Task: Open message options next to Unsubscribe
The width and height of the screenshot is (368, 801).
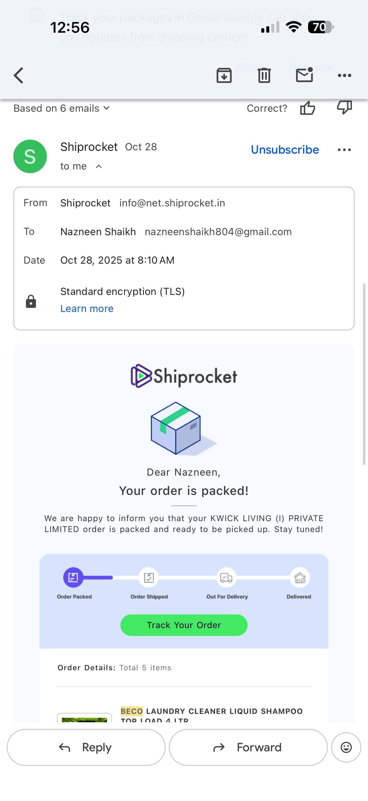Action: 344,150
